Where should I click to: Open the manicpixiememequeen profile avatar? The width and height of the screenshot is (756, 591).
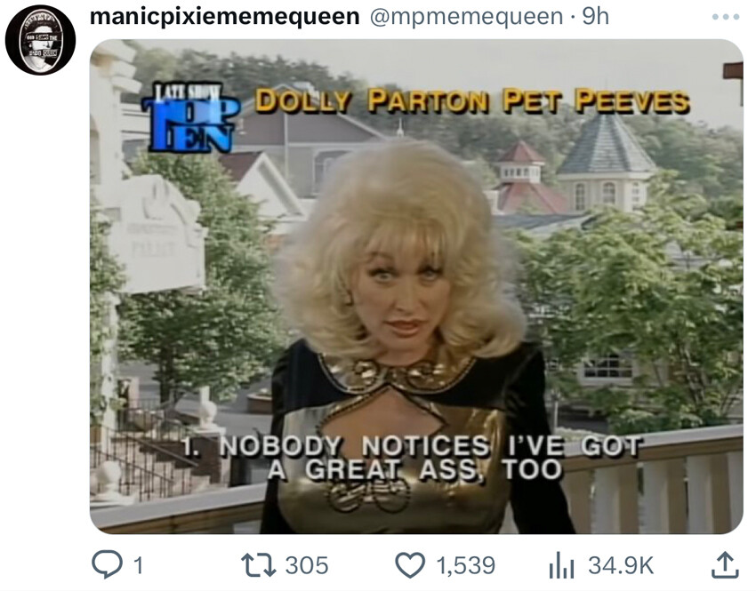tap(41, 40)
